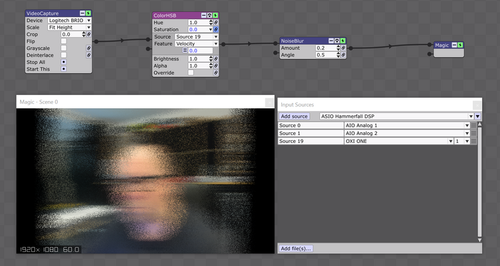The image size is (500, 266).
Task: Collapse the ColorHSB node with minus icon
Action: coord(203,15)
